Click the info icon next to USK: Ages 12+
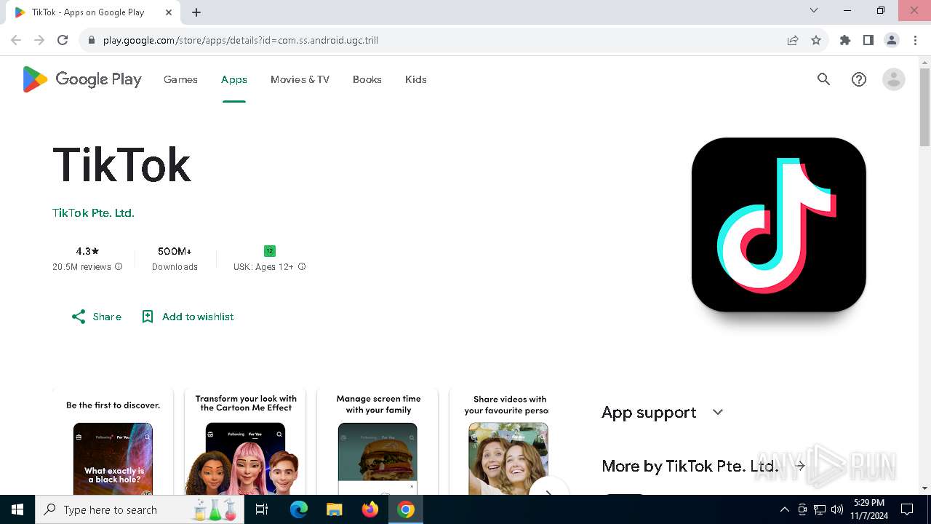The width and height of the screenshot is (931, 524). click(x=302, y=267)
